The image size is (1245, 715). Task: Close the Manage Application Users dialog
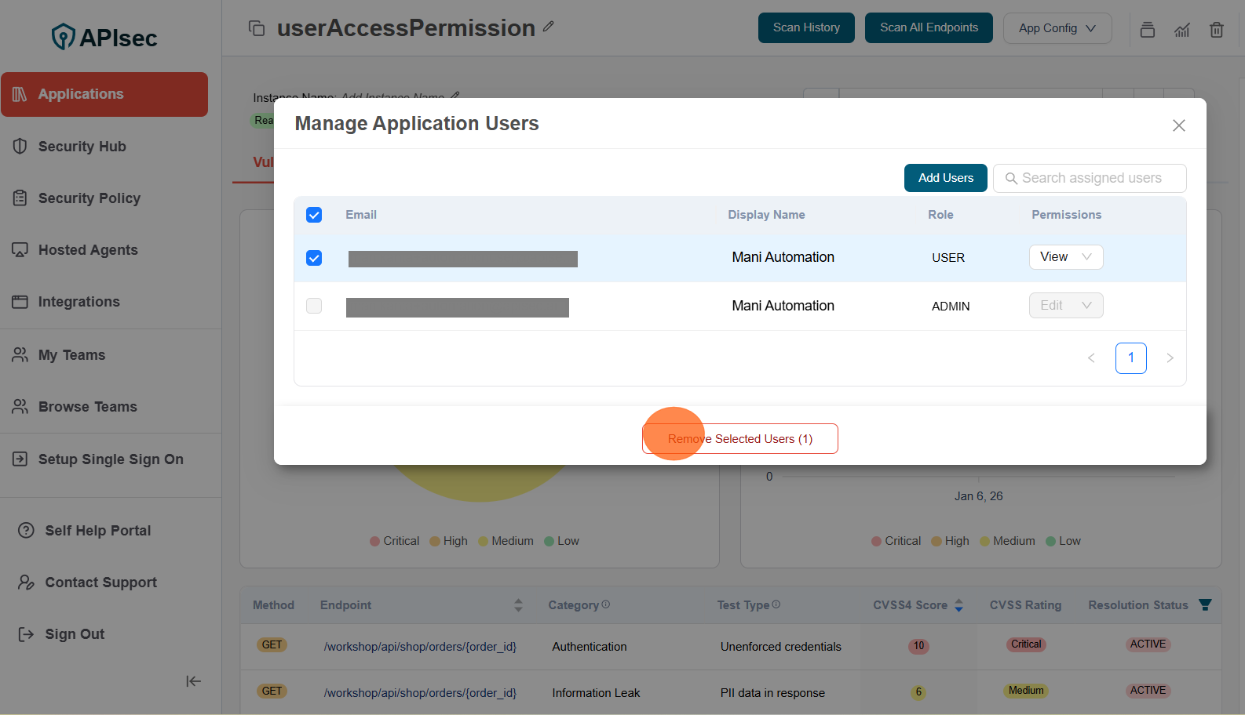point(1178,125)
